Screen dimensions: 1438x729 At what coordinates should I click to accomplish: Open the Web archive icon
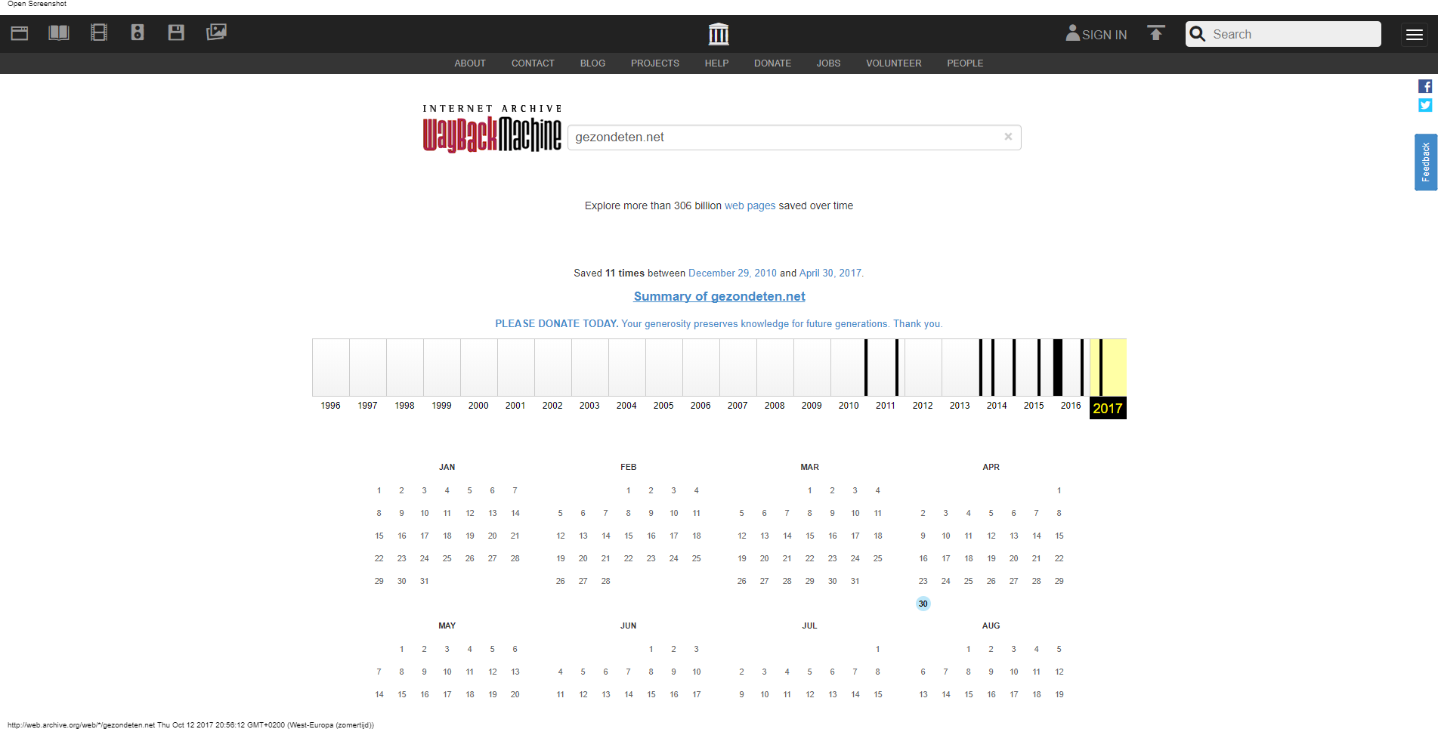(x=20, y=33)
